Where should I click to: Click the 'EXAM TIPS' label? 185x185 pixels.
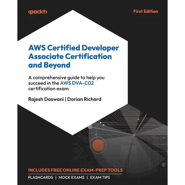click(100, 177)
